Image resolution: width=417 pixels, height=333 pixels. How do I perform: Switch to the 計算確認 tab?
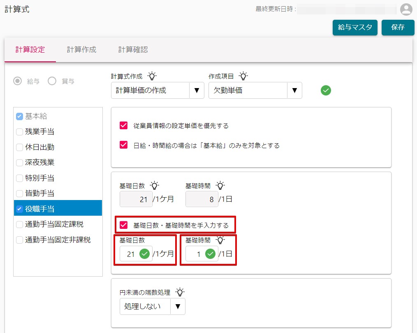point(133,50)
